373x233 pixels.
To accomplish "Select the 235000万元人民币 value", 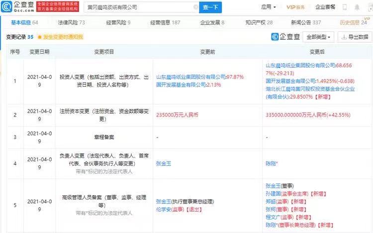I will click(177, 115).
